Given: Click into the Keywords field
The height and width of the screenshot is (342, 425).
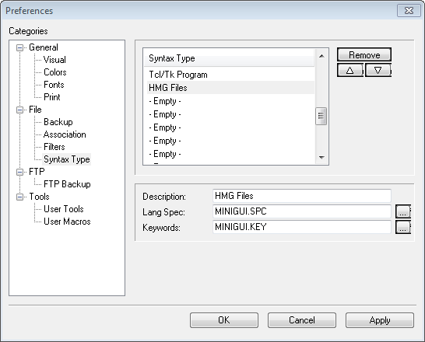Looking at the screenshot, I should click(302, 227).
